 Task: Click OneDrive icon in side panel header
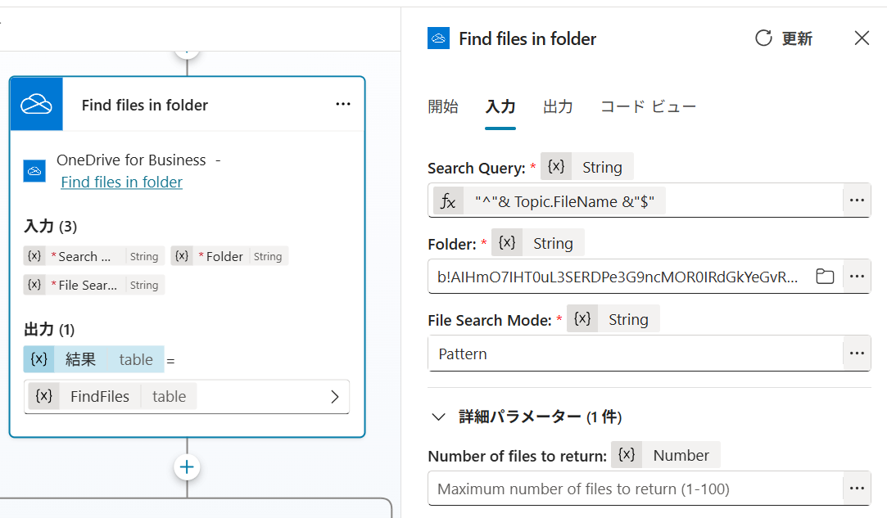click(438, 38)
